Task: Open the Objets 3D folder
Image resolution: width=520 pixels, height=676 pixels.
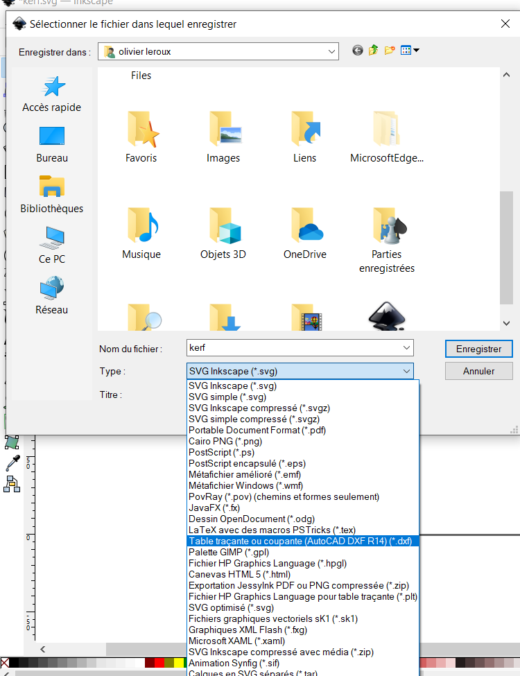Action: pos(223,233)
